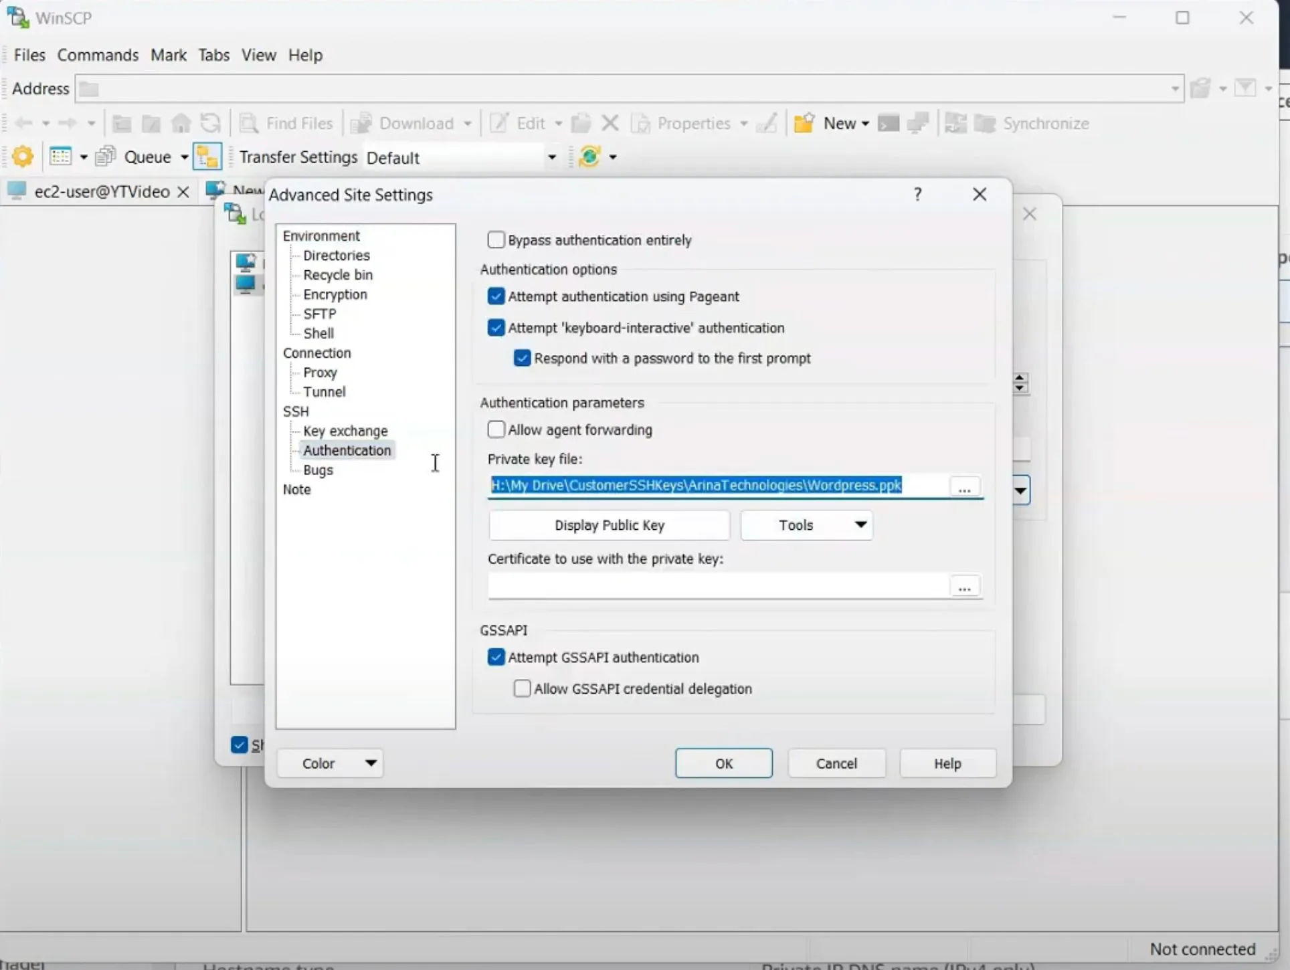
Task: Enable Allow agent forwarding
Action: point(496,429)
